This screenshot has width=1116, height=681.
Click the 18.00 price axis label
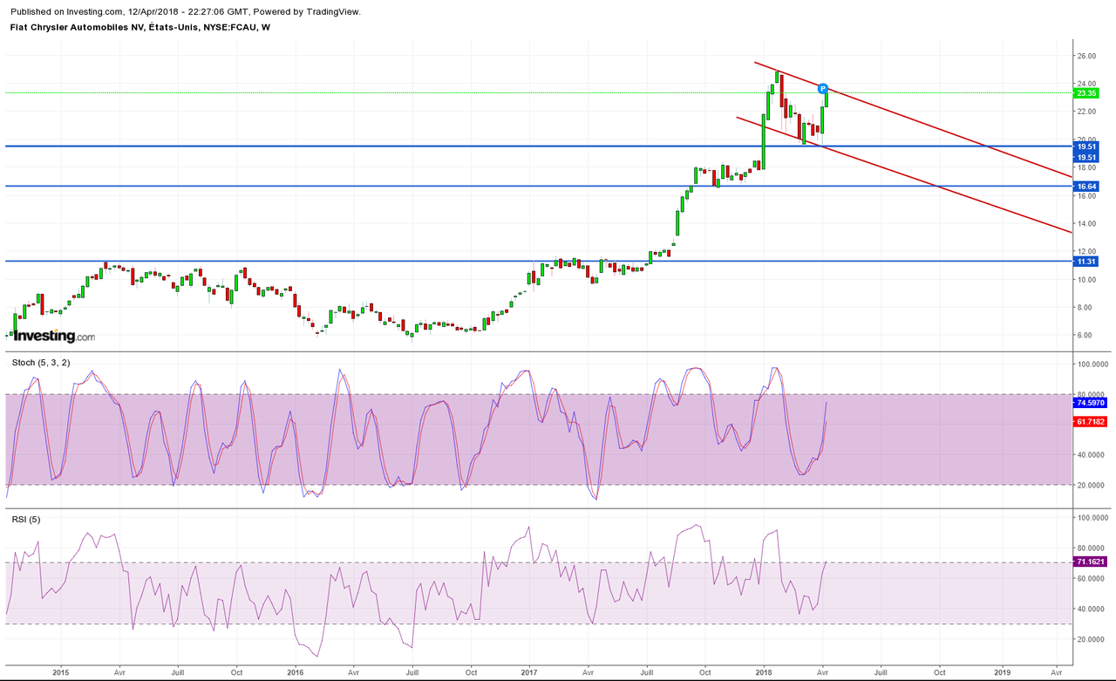pos(1086,167)
